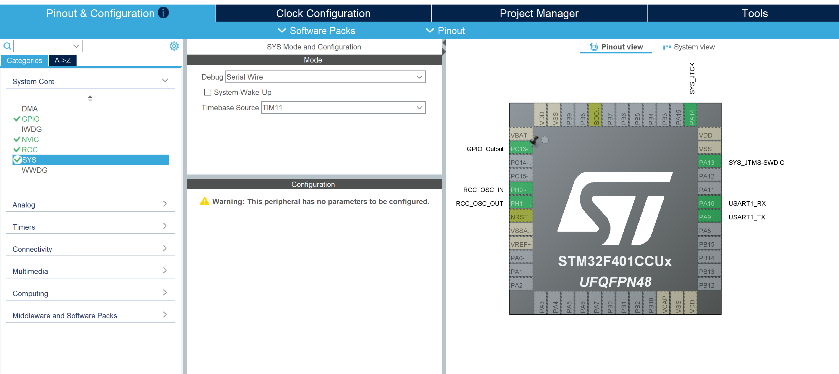Select the PC13 GPIO_Output pin
The image size is (839, 374).
coord(521,149)
